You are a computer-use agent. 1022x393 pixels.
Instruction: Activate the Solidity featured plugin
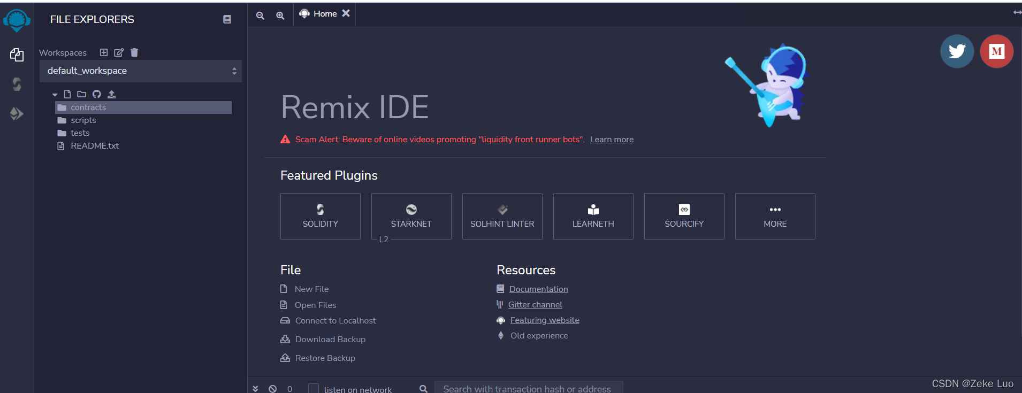click(x=321, y=216)
